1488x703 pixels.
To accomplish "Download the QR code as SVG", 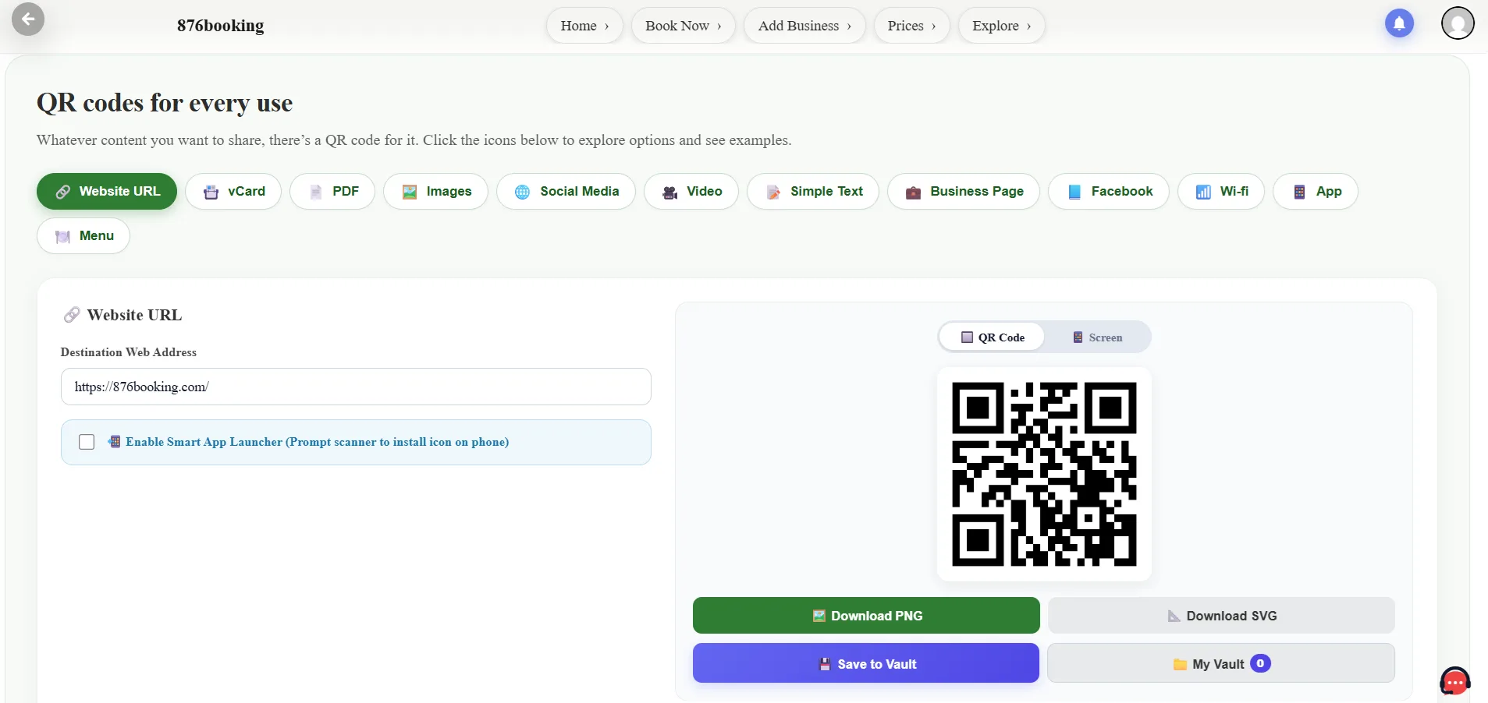I will (x=1221, y=616).
